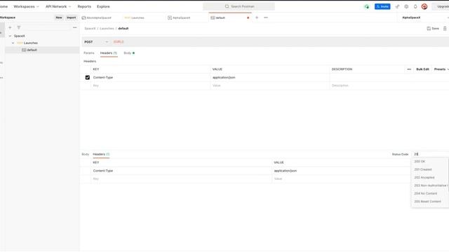Click the empty request header Value field
449x252 pixels.
(x=269, y=85)
